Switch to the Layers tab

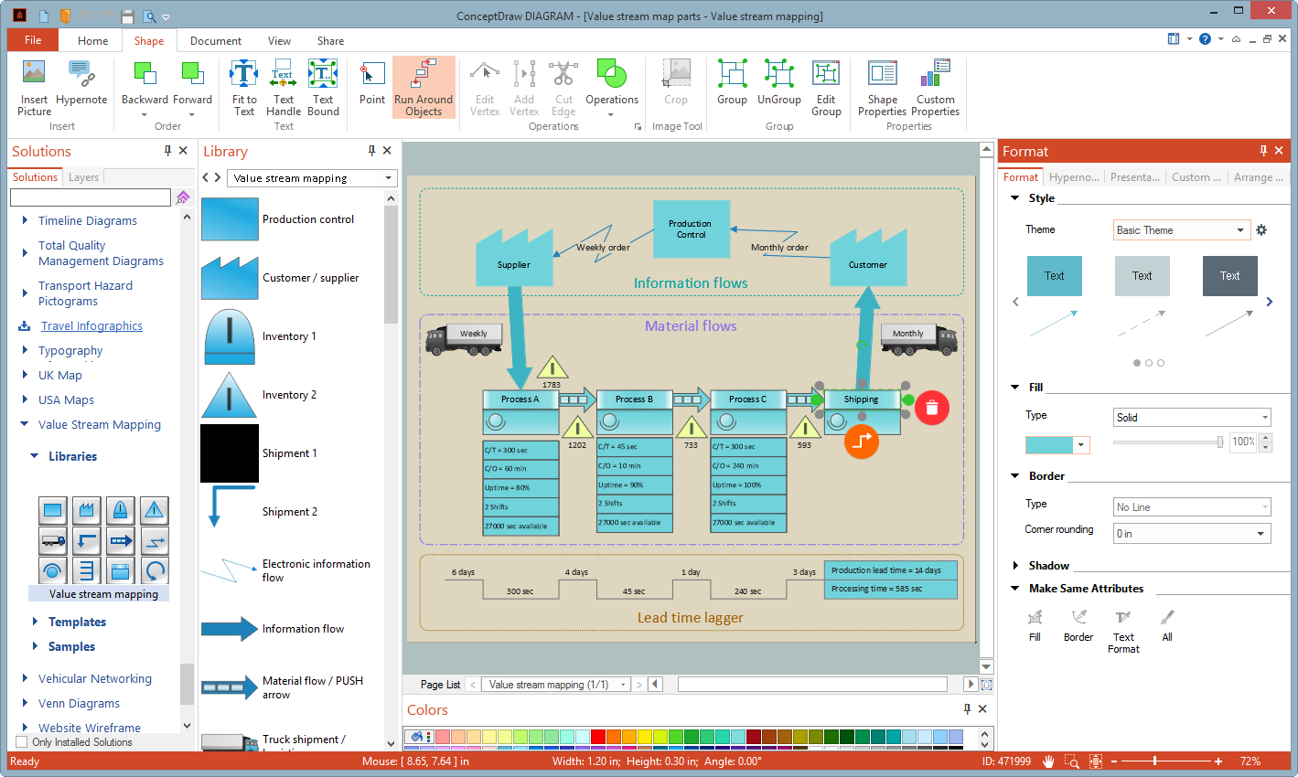pyautogui.click(x=83, y=177)
